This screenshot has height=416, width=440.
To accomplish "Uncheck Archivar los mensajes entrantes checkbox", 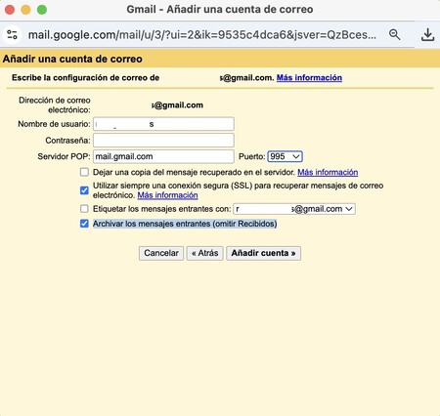I will point(84,224).
